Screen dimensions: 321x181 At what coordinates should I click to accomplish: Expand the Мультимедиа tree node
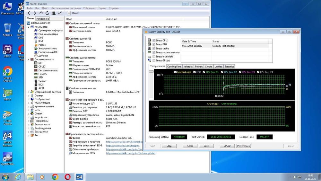29,103
